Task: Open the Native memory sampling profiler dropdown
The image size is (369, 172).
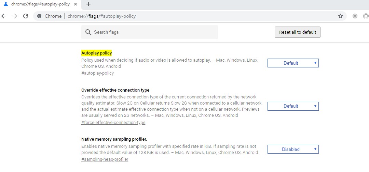Action: tap(293, 149)
